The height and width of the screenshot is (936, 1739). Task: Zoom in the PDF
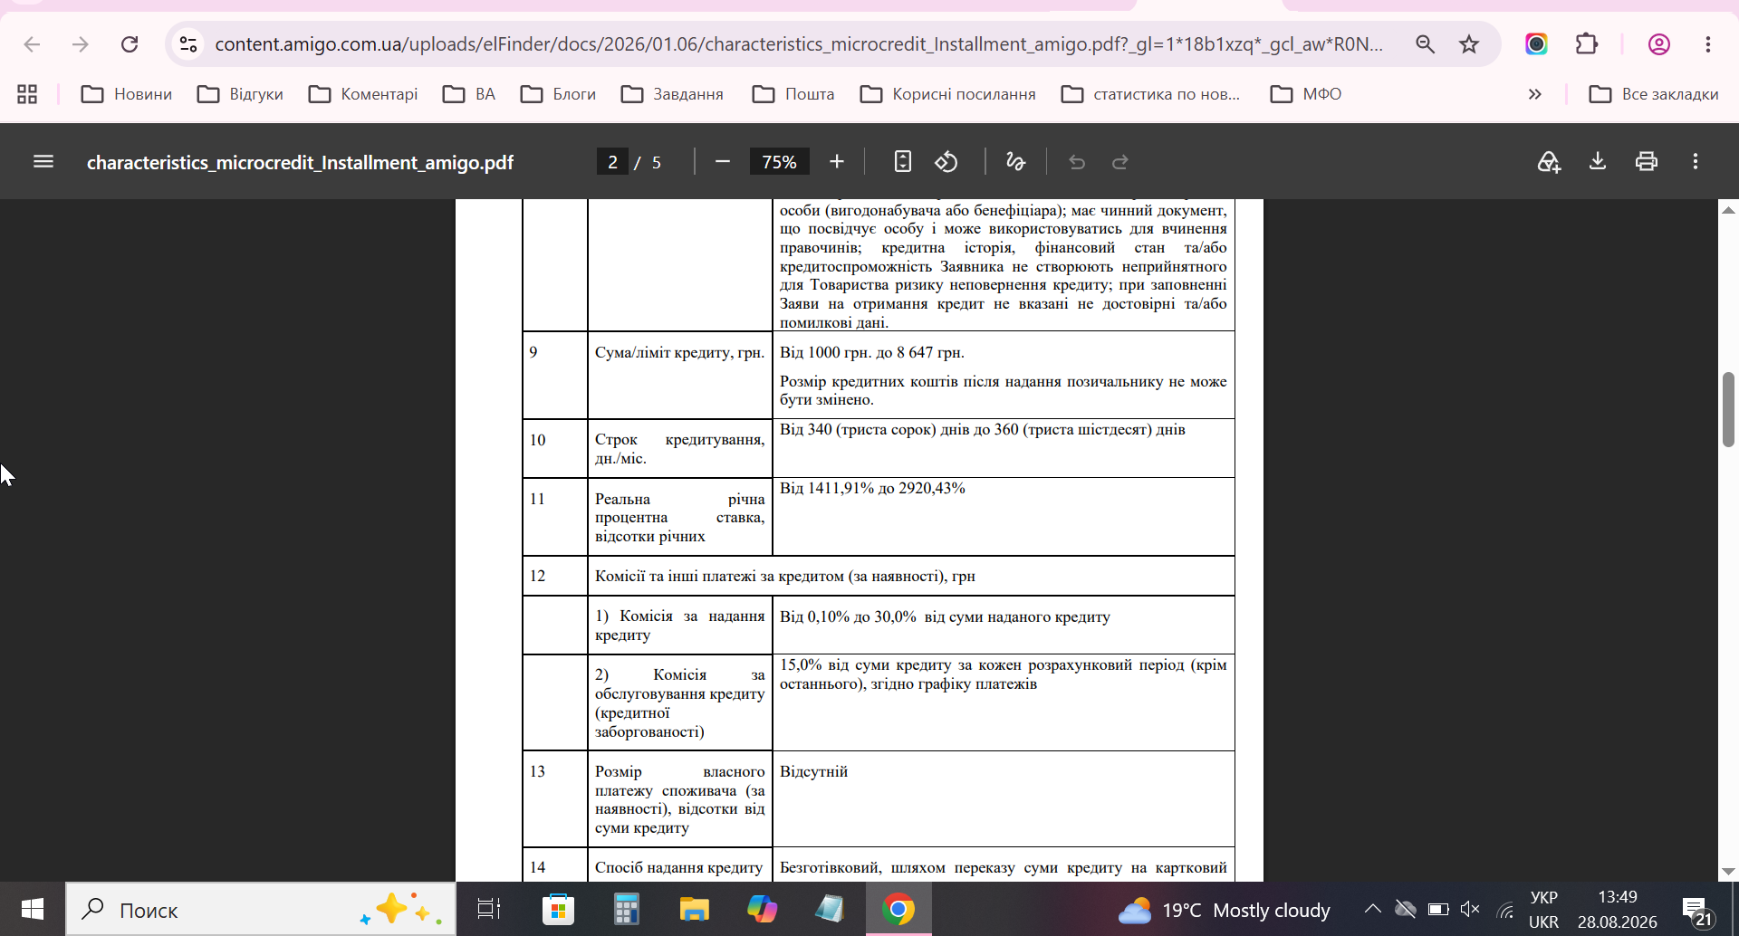pyautogui.click(x=837, y=162)
